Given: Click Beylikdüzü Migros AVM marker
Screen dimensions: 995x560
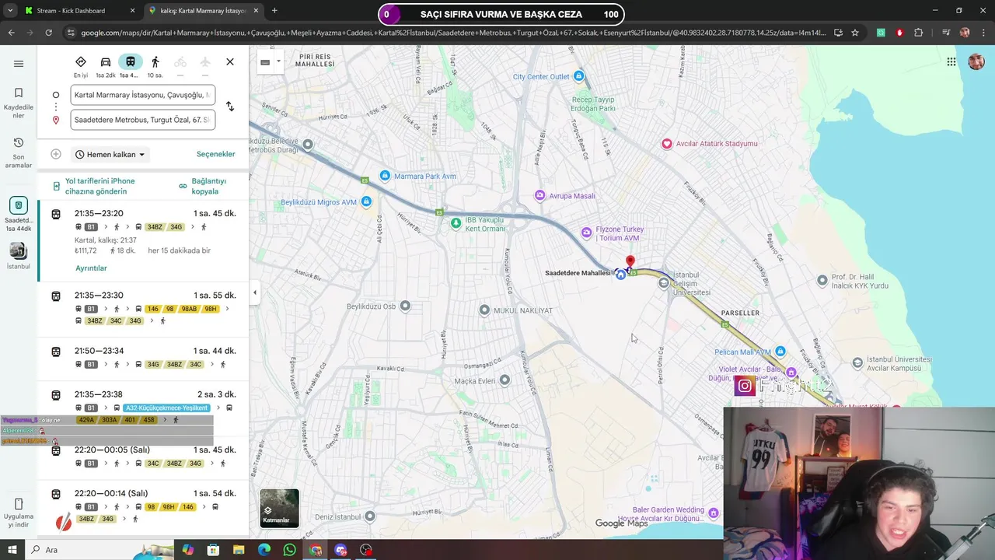Looking at the screenshot, I should click(366, 202).
